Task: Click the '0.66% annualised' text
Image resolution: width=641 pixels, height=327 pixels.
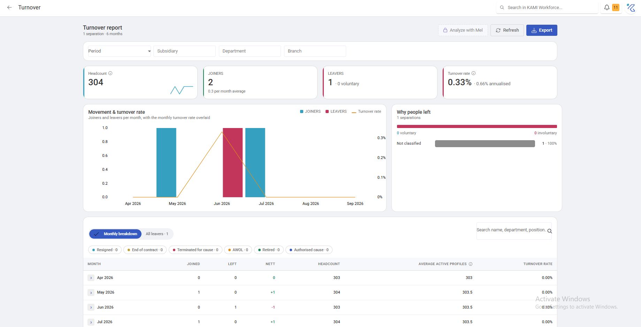Action: pos(493,84)
